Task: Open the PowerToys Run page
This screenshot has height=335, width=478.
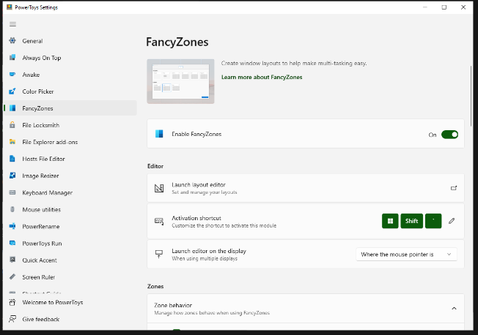Action: pos(42,243)
